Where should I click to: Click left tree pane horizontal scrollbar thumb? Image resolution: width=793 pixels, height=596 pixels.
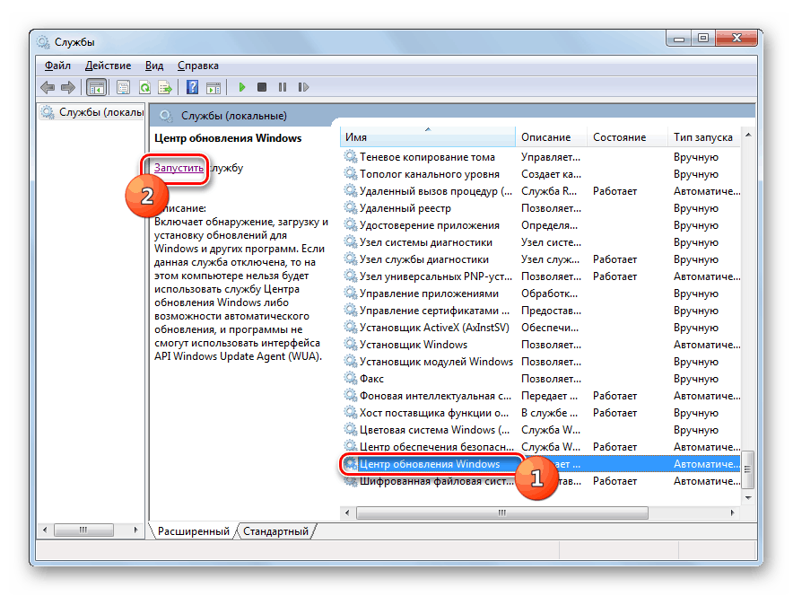[83, 530]
